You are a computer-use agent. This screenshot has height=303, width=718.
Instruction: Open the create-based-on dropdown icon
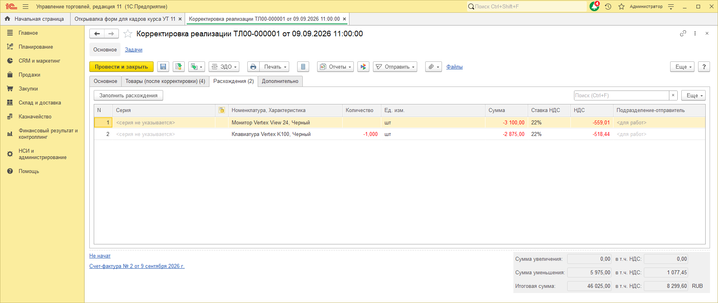pyautogui.click(x=197, y=67)
